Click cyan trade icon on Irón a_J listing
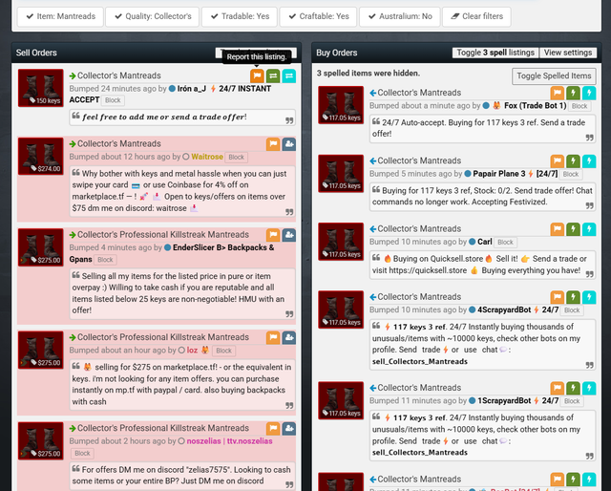 pos(288,75)
